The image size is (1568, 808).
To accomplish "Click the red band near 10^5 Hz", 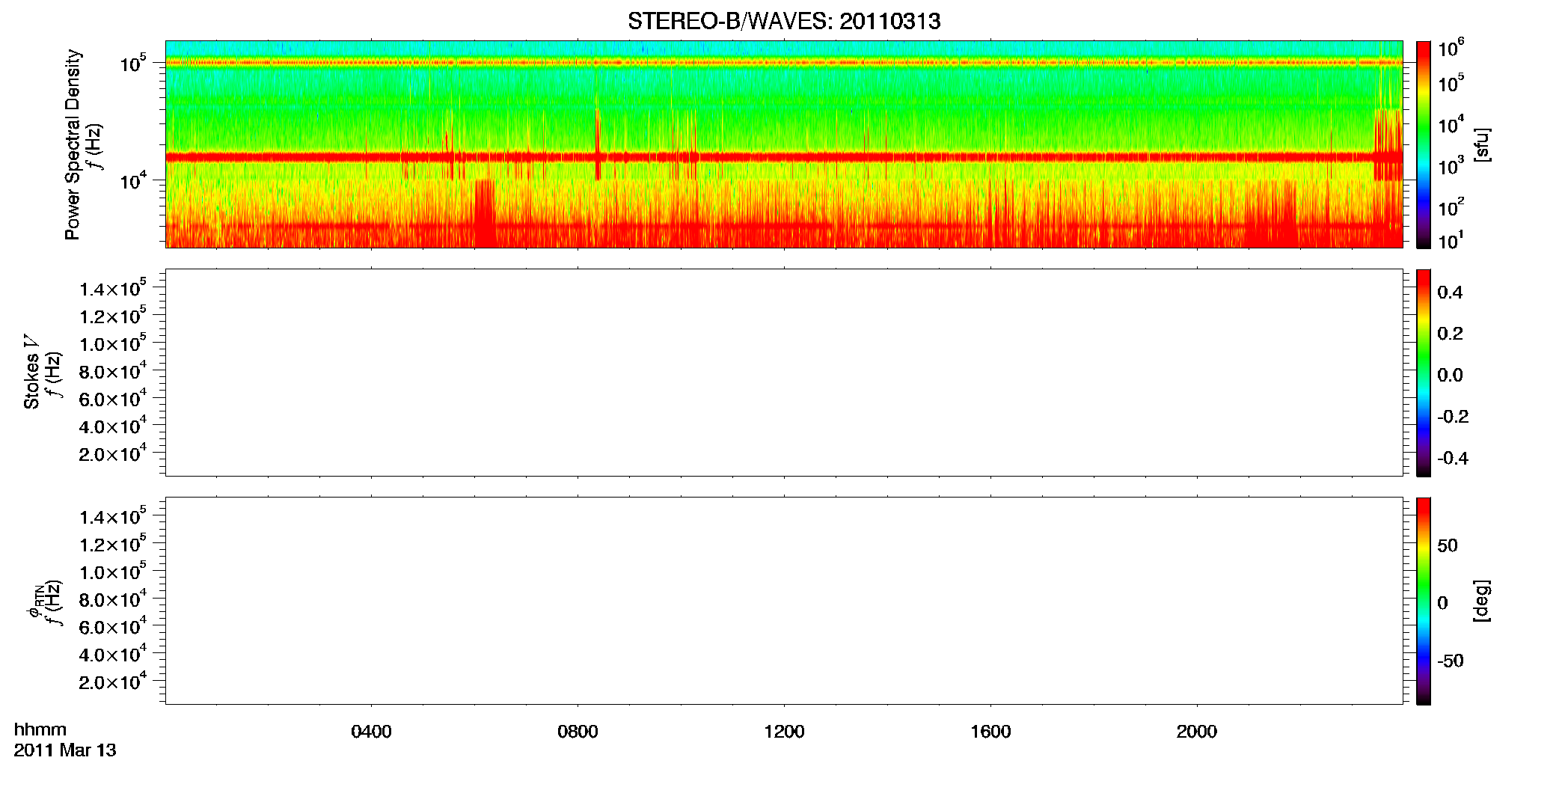I will (x=784, y=63).
